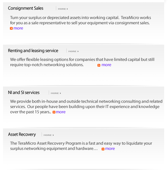Viewport: 168px width, 170px height.
Task: Click the orange arrow icon in NI and SI services
Action: coord(54,112)
